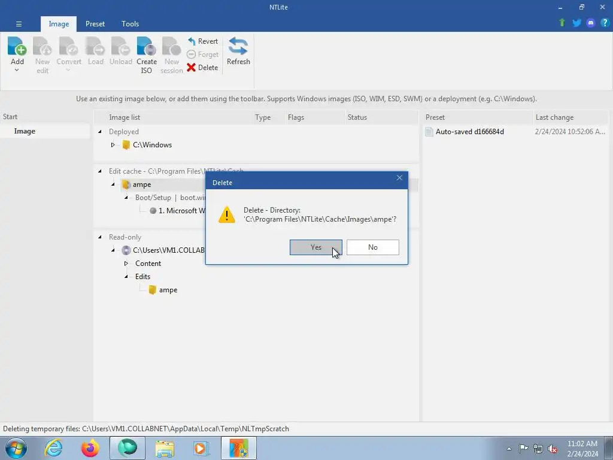
Task: Show hidden system tray icons
Action: coord(509,449)
